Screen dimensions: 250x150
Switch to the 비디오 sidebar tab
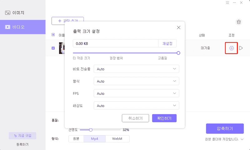click(x=22, y=27)
